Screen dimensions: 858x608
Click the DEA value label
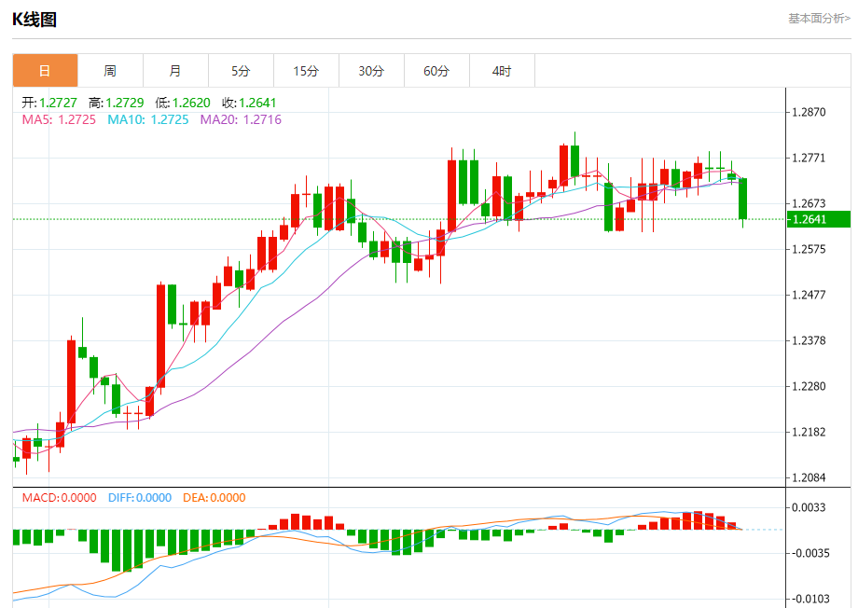(214, 497)
